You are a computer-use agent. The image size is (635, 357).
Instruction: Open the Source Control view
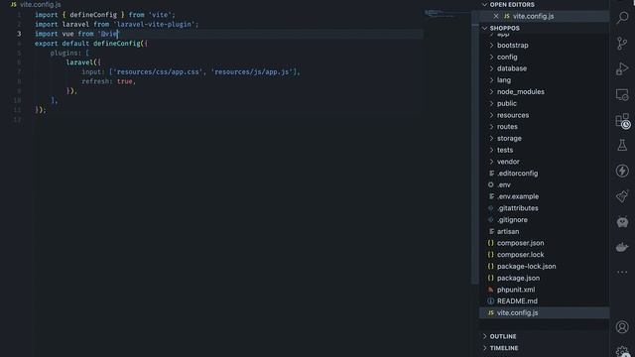pyautogui.click(x=622, y=44)
